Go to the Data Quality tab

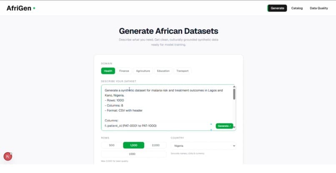[x=318, y=8]
